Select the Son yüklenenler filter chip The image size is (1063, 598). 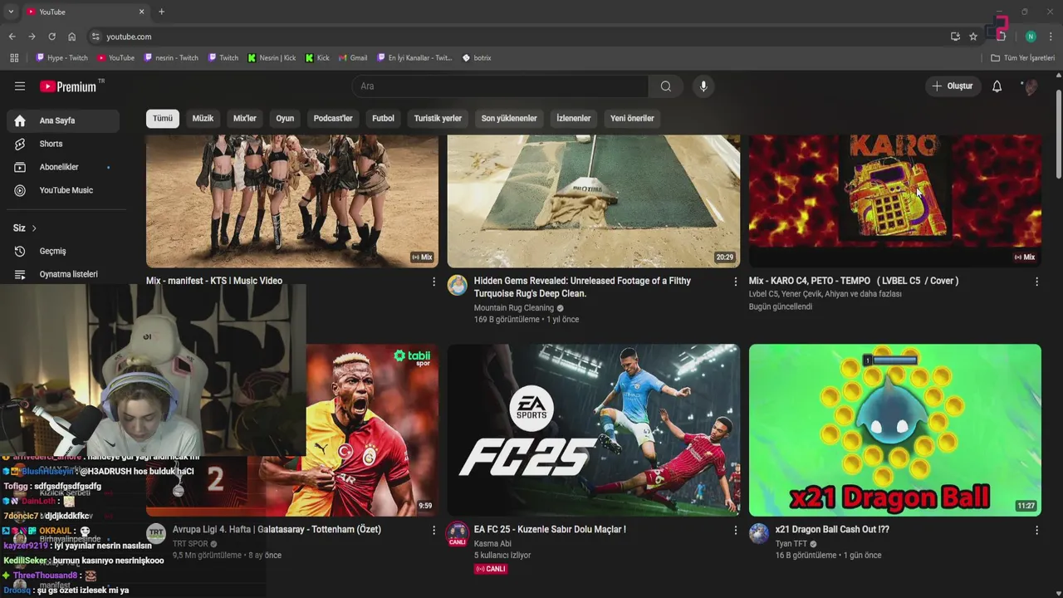(x=509, y=119)
